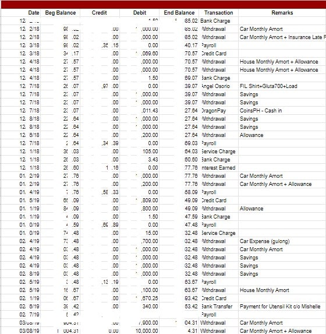The height and width of the screenshot is (334, 326).
Task: Click the end balance cell ending in 93.42
Action: coord(179,298)
